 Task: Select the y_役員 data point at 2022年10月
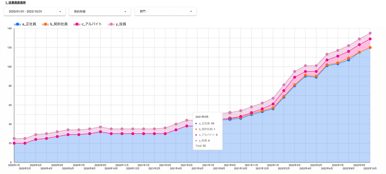370,33
